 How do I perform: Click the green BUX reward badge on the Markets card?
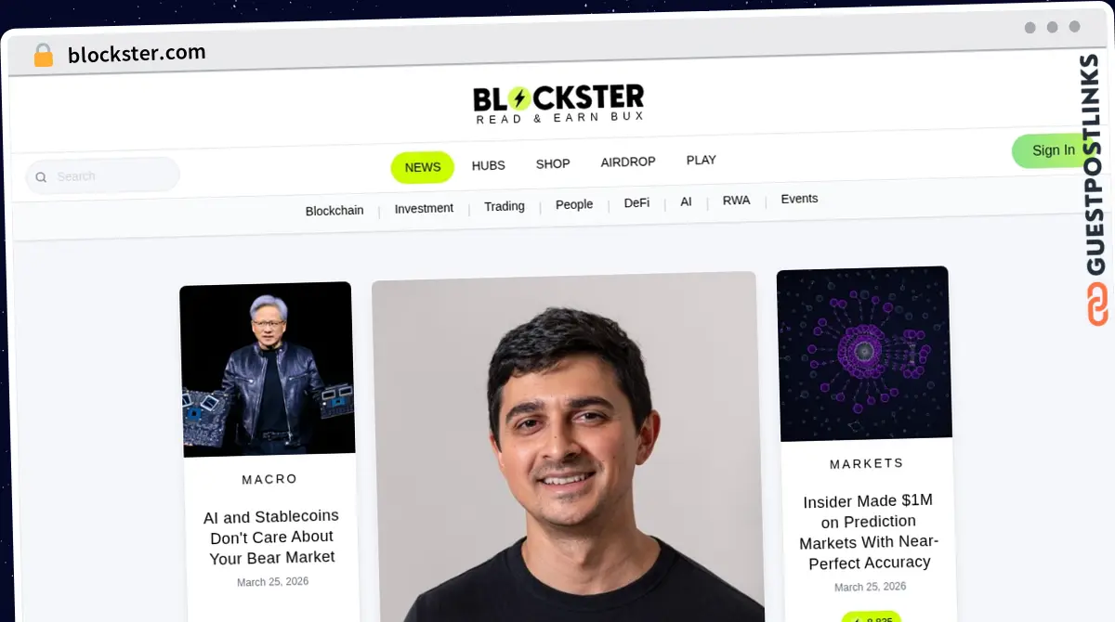pyautogui.click(x=871, y=616)
